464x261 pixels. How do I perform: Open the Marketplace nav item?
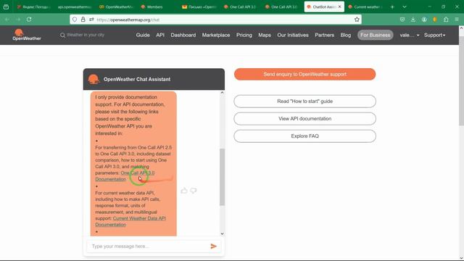[x=216, y=35]
